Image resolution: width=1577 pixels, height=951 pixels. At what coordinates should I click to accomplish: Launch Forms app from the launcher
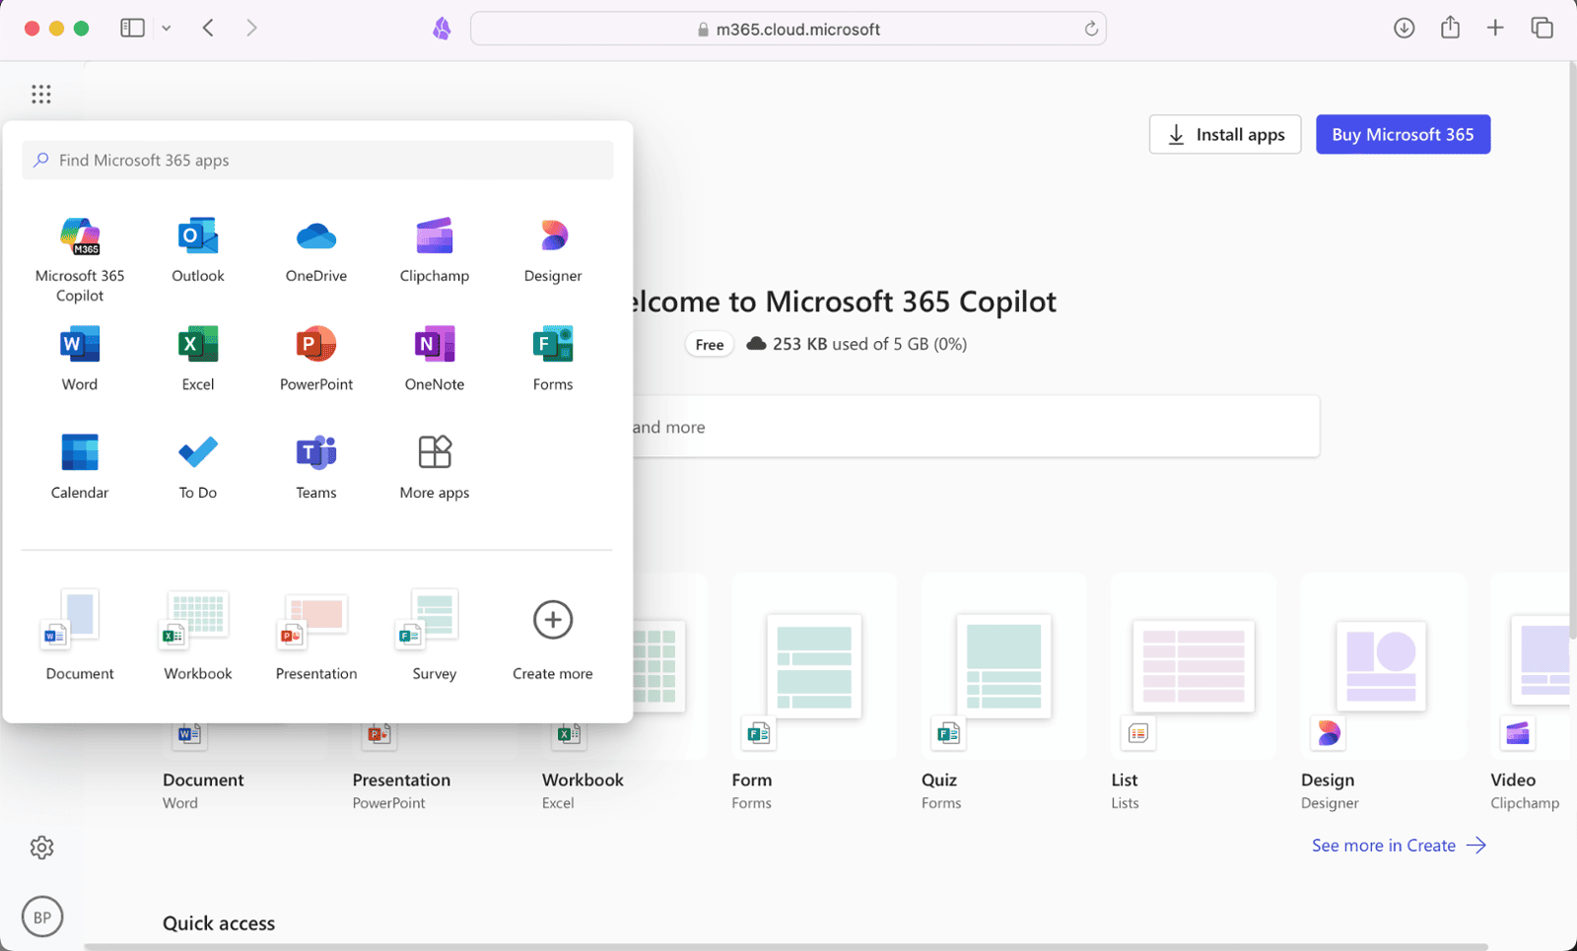tap(553, 359)
